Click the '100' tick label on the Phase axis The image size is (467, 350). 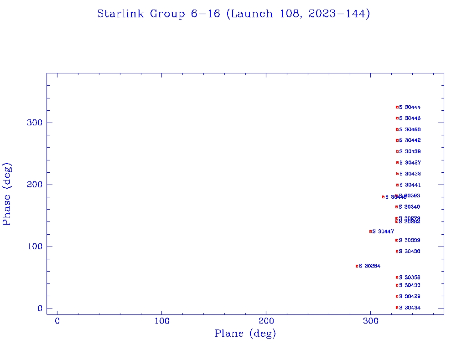(35, 247)
